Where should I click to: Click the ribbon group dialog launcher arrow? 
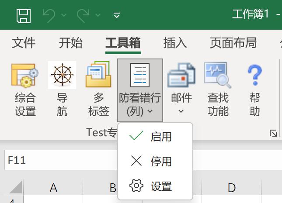[x=273, y=133]
